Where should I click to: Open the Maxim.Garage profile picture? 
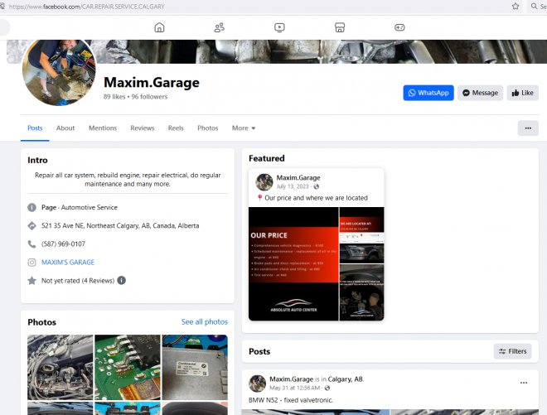(x=59, y=73)
